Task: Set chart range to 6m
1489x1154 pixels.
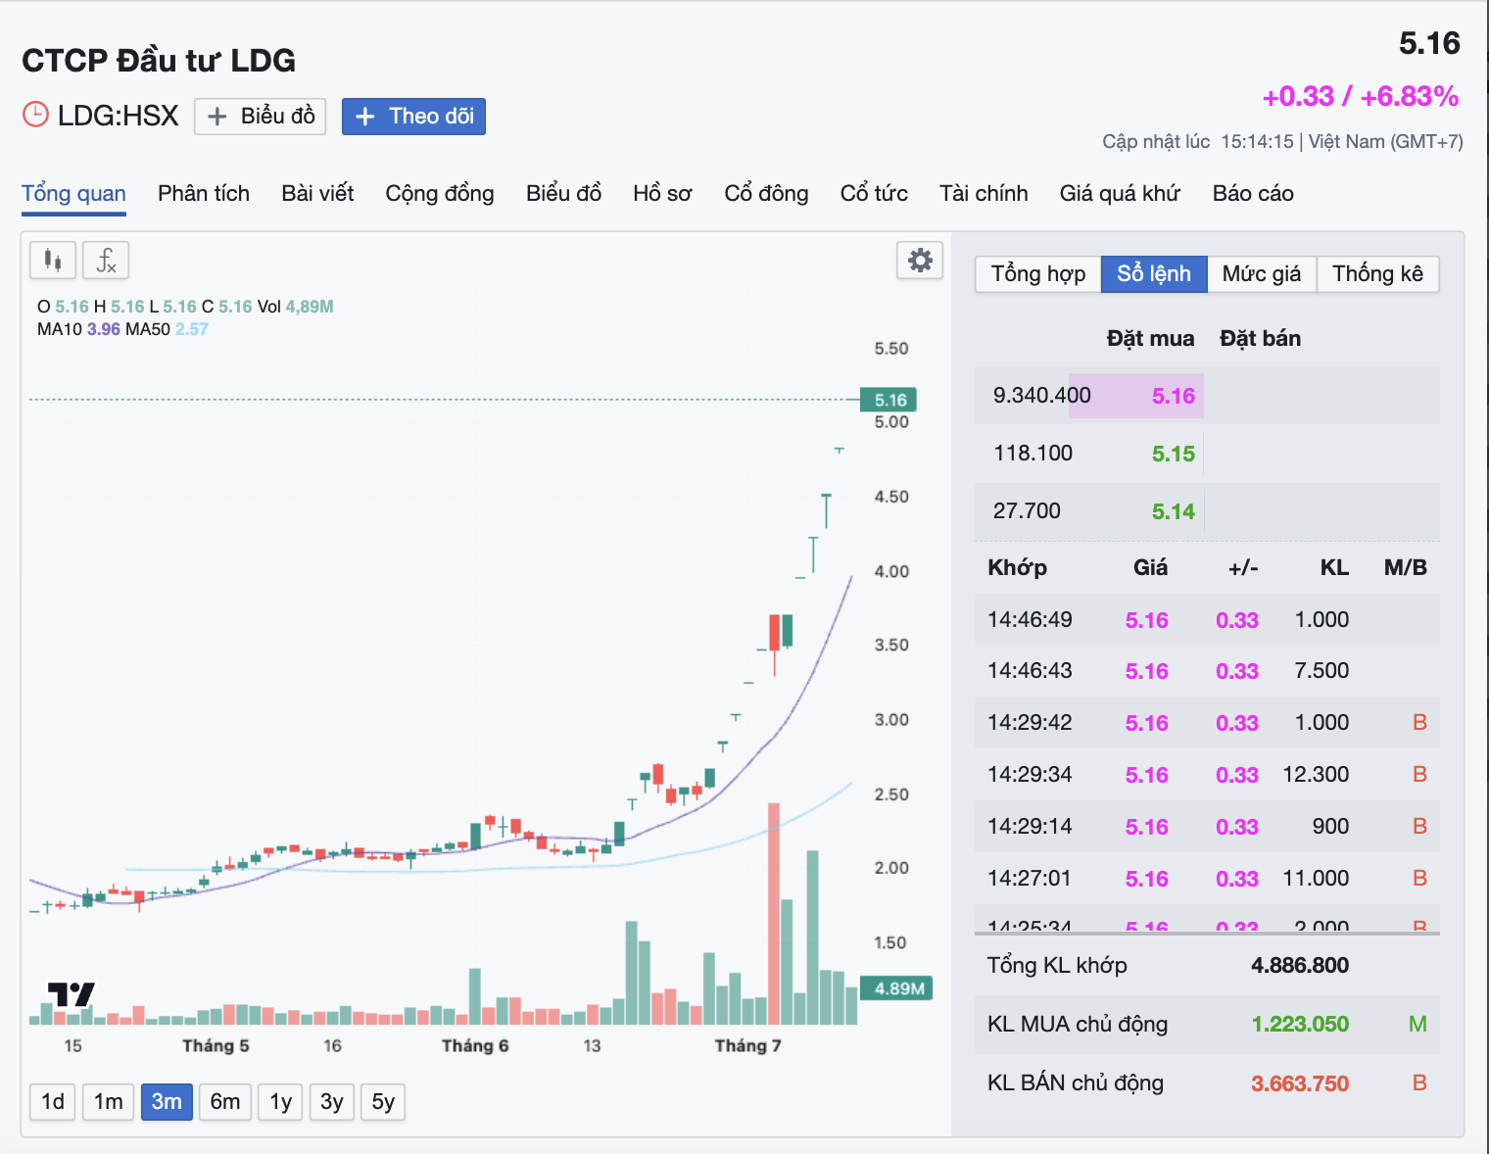Action: click(x=225, y=1102)
